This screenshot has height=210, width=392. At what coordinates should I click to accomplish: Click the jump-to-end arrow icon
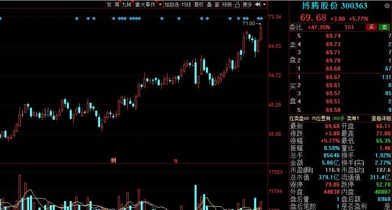(258, 4)
